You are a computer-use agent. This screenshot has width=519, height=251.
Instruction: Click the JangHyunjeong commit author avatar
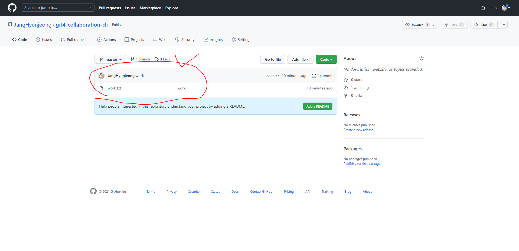[101, 76]
